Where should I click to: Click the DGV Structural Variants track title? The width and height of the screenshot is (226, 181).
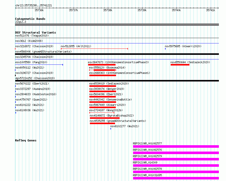pyautogui.click(x=36, y=32)
